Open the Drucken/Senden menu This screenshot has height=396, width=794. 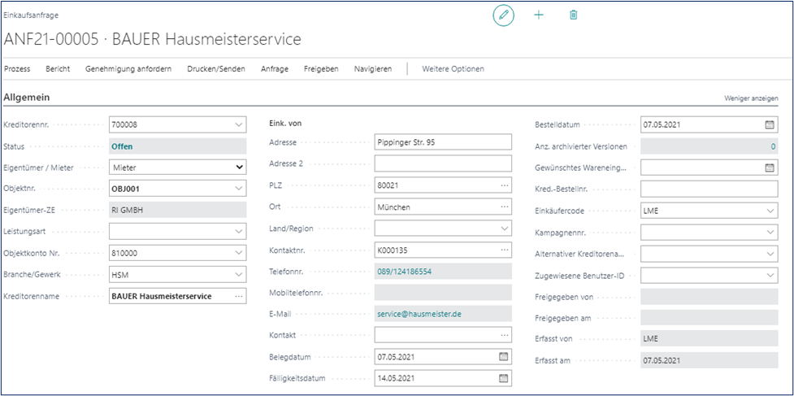[215, 69]
